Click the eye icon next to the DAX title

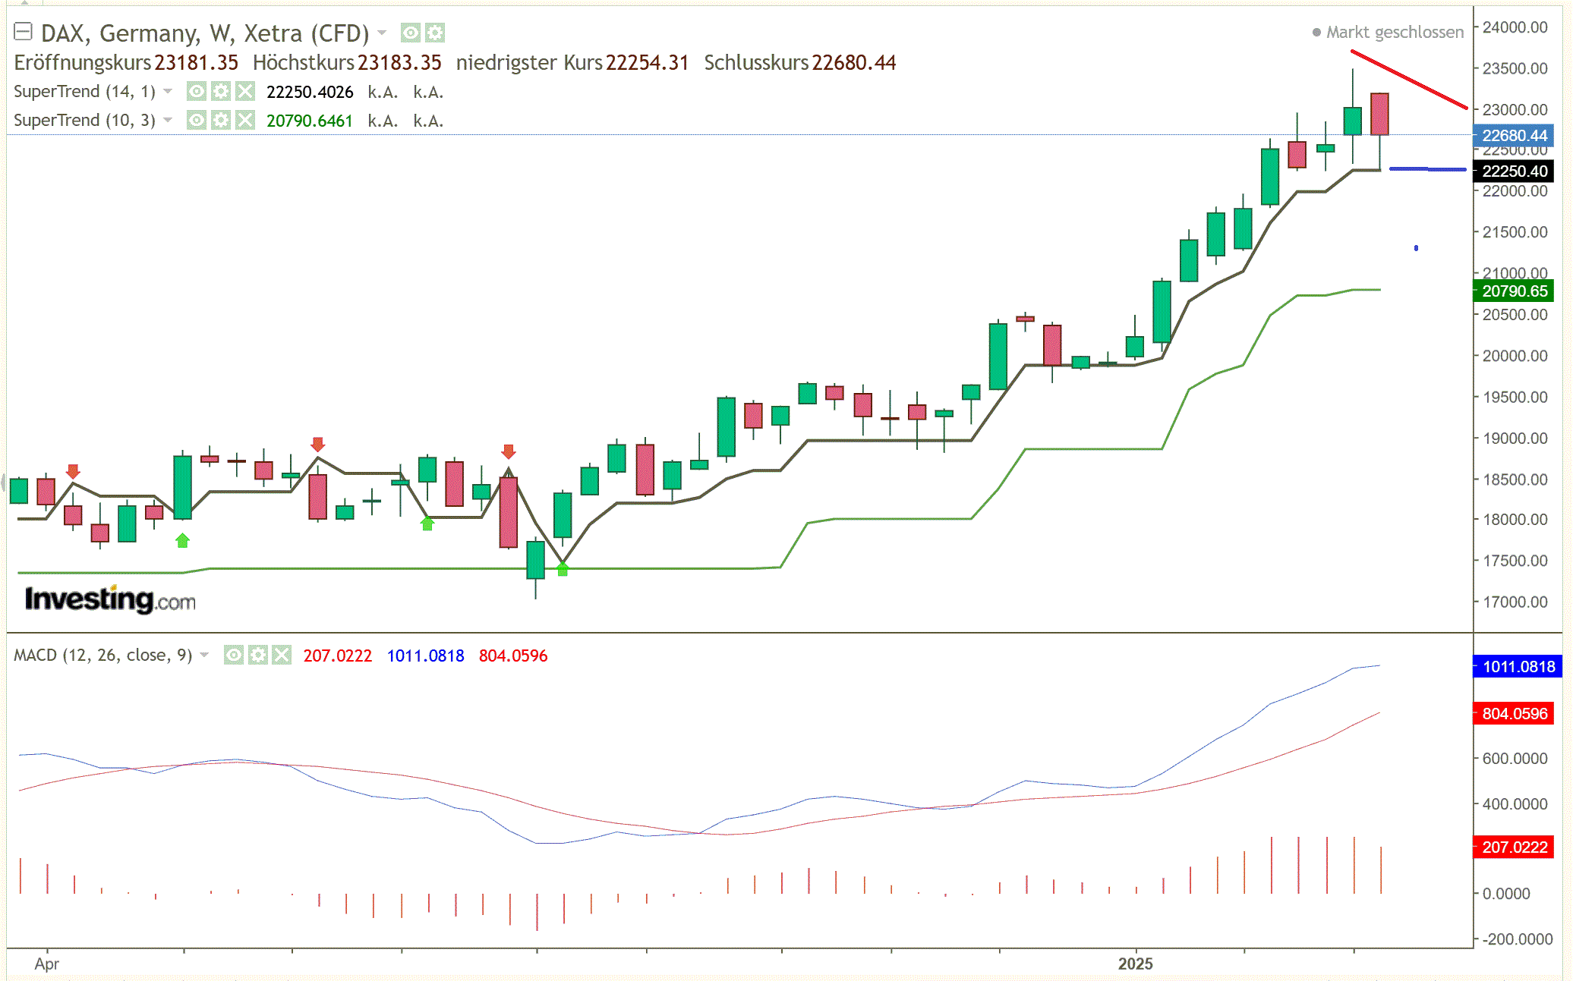tap(411, 33)
